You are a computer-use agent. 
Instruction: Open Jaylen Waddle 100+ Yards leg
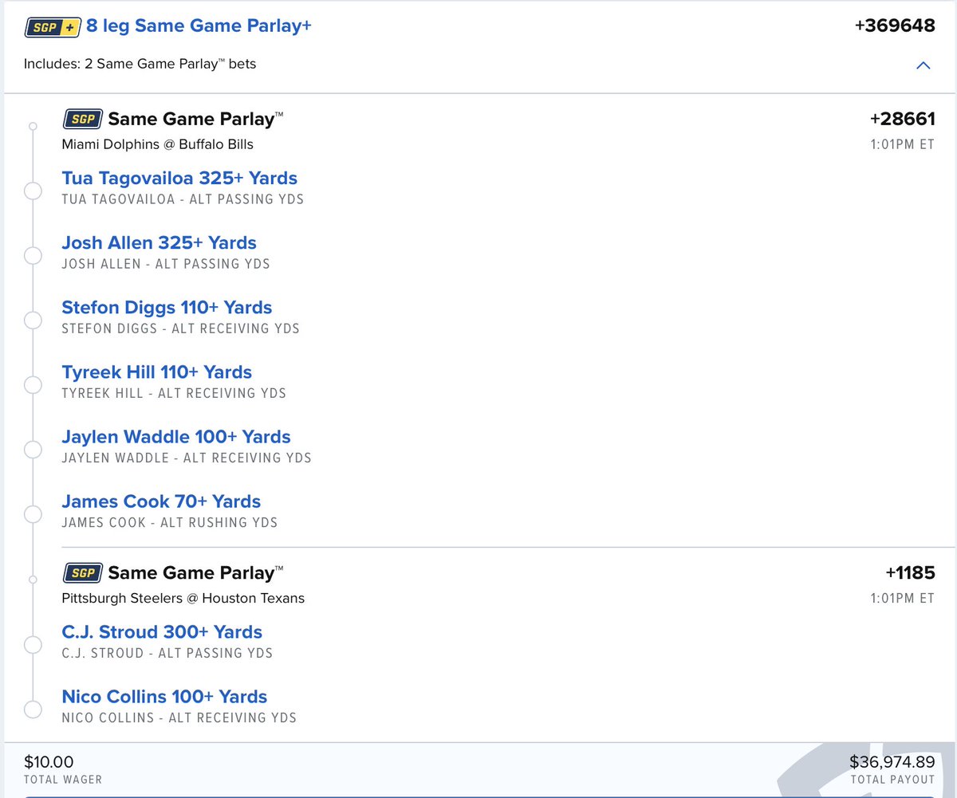click(x=176, y=437)
